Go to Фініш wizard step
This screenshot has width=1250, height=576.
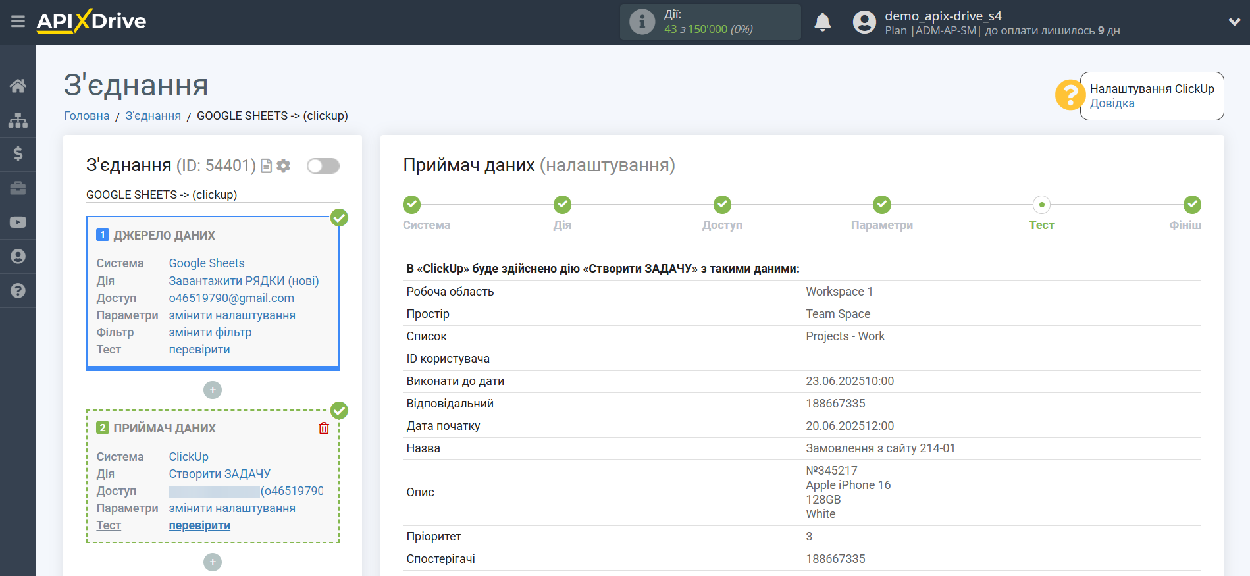click(1192, 205)
